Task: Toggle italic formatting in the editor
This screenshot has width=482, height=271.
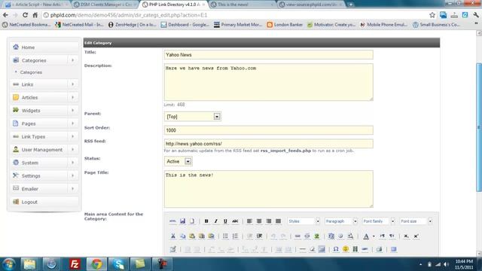Action: (x=216, y=221)
